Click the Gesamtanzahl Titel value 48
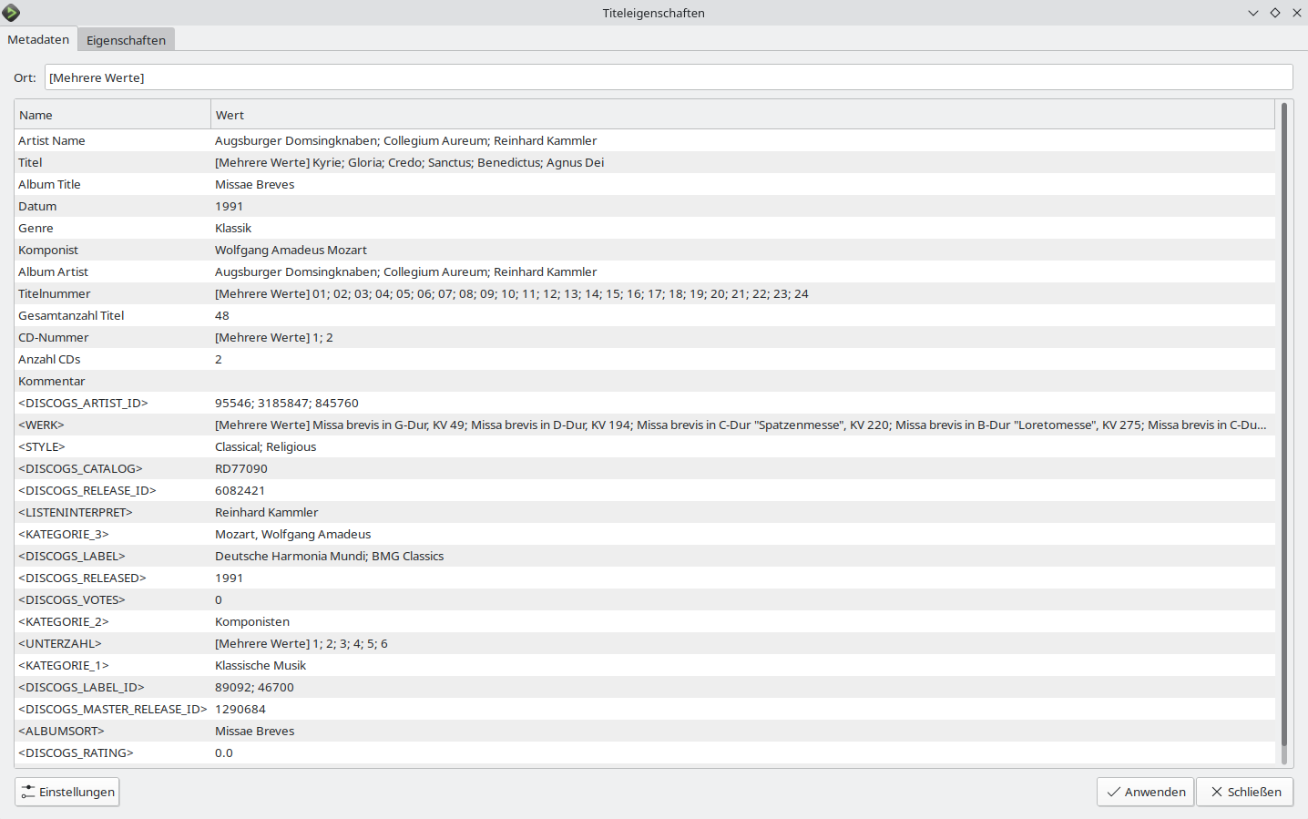 [222, 315]
